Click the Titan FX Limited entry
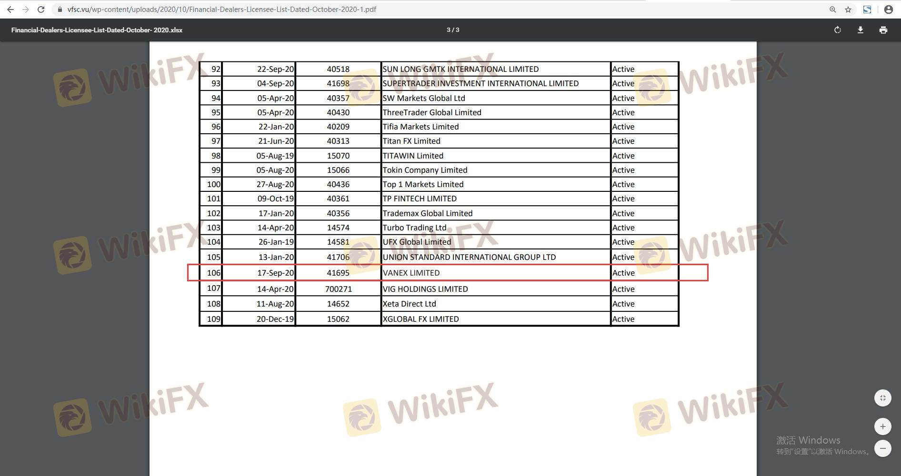 click(x=411, y=141)
